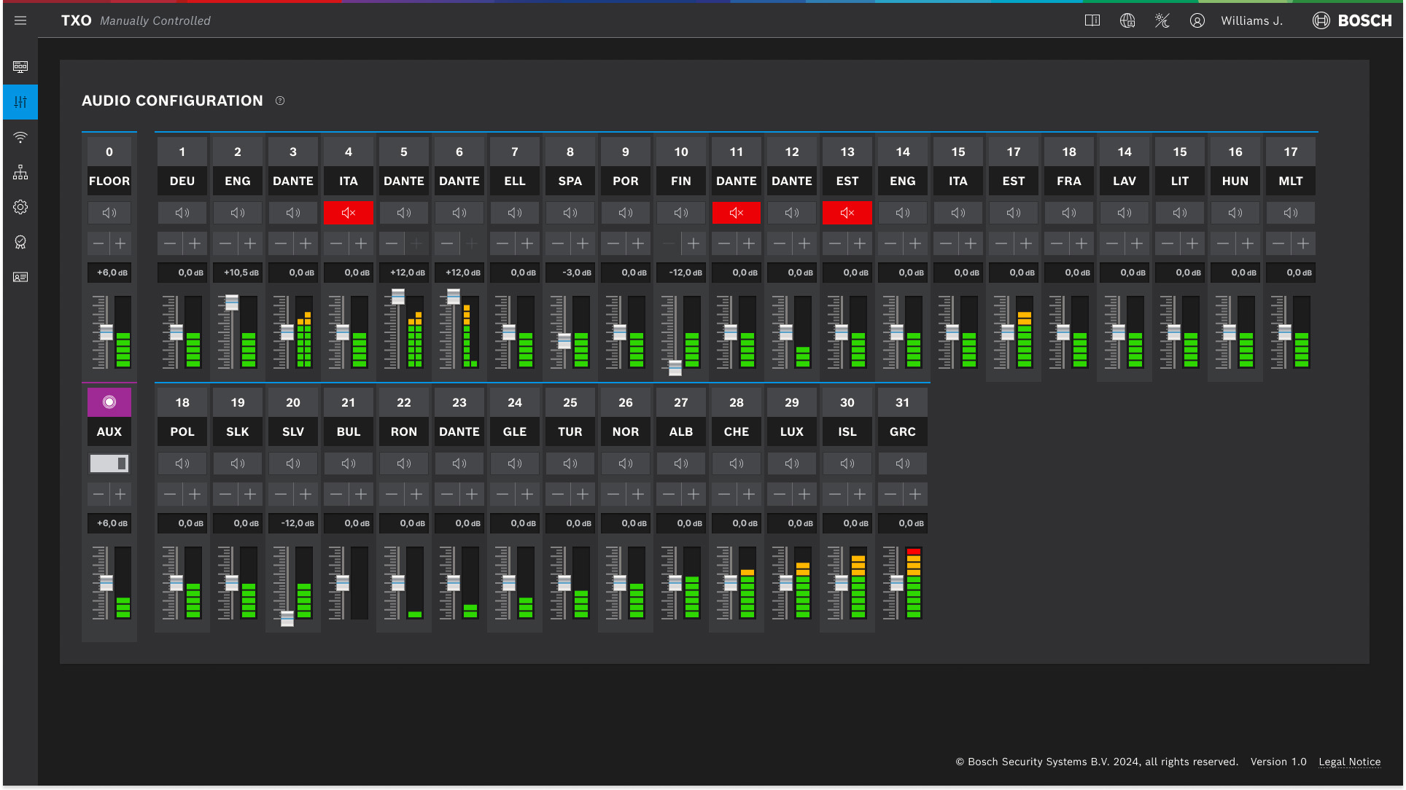Viewport: 1406px width, 790px height.
Task: Toggle the light/dark theme icon
Action: coord(1162,20)
